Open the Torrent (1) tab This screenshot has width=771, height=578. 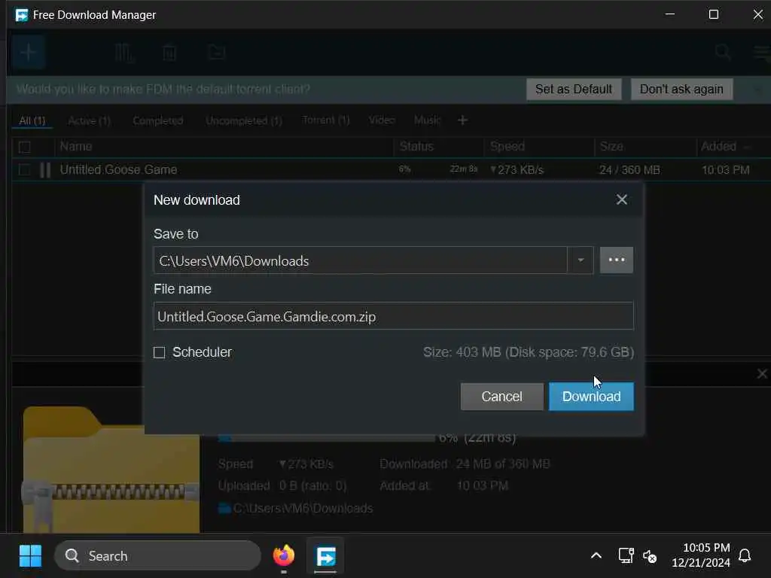tap(326, 120)
